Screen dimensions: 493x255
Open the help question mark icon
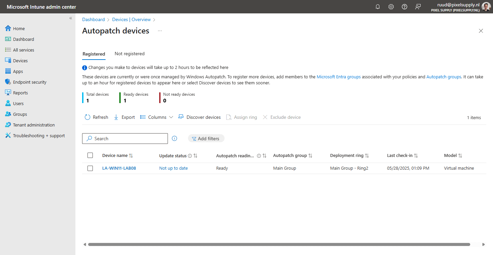(405, 7)
